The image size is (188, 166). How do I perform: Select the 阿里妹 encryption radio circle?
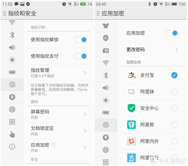[x=174, y=92]
